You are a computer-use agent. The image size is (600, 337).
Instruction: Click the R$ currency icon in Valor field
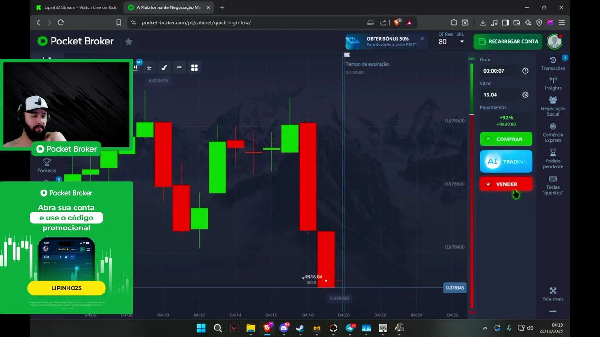525,95
